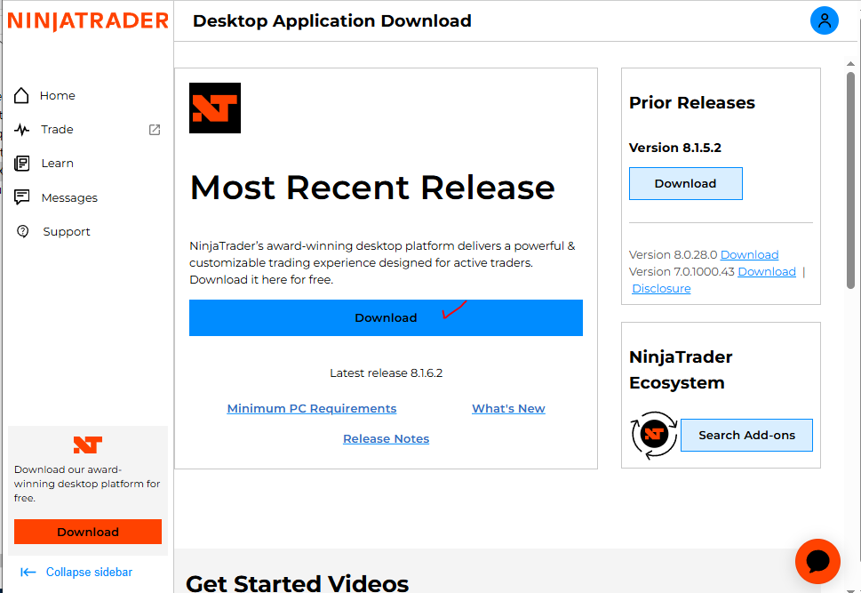Open the Trade menu item
This screenshot has height=593, width=861.
pos(57,130)
